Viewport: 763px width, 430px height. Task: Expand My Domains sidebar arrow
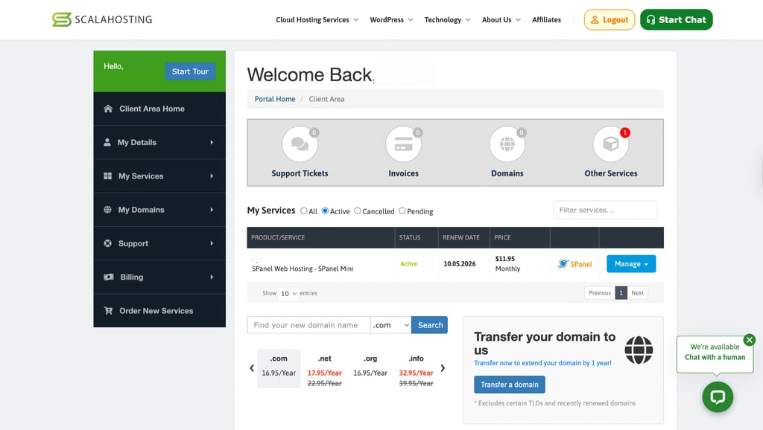click(212, 209)
